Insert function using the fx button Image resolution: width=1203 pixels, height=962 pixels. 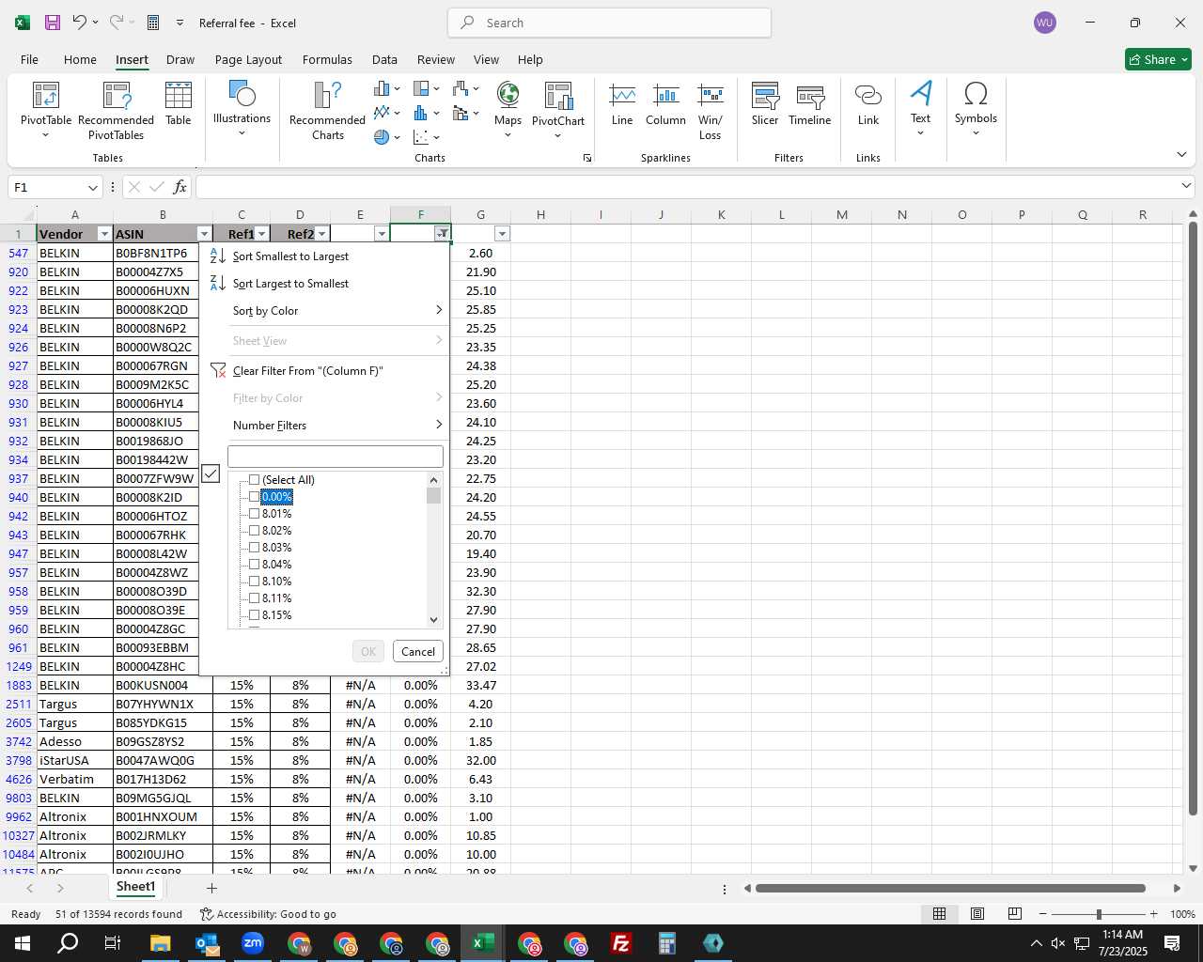pyautogui.click(x=180, y=187)
